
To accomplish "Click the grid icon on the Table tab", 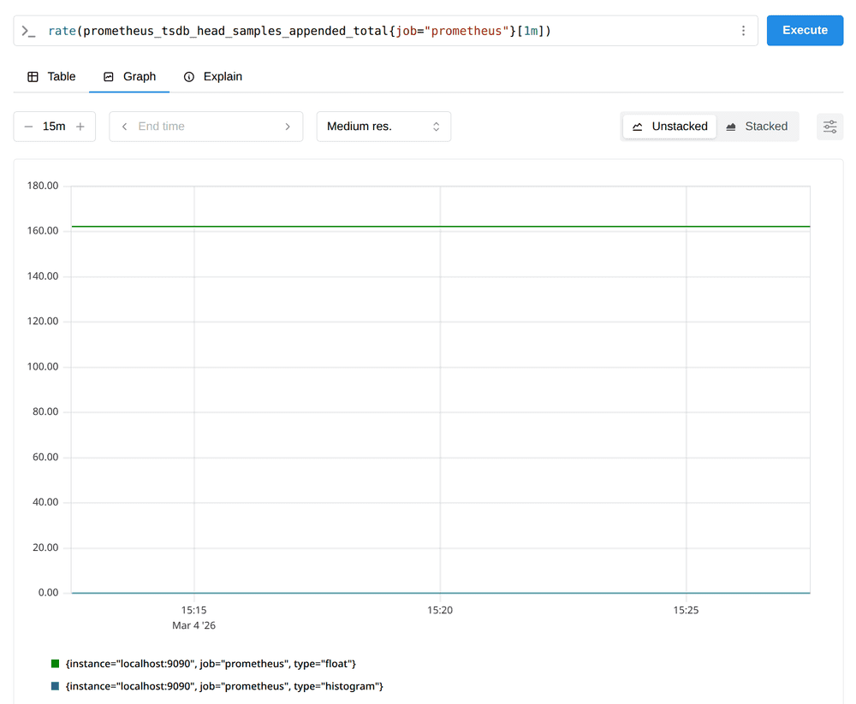I will (x=33, y=76).
